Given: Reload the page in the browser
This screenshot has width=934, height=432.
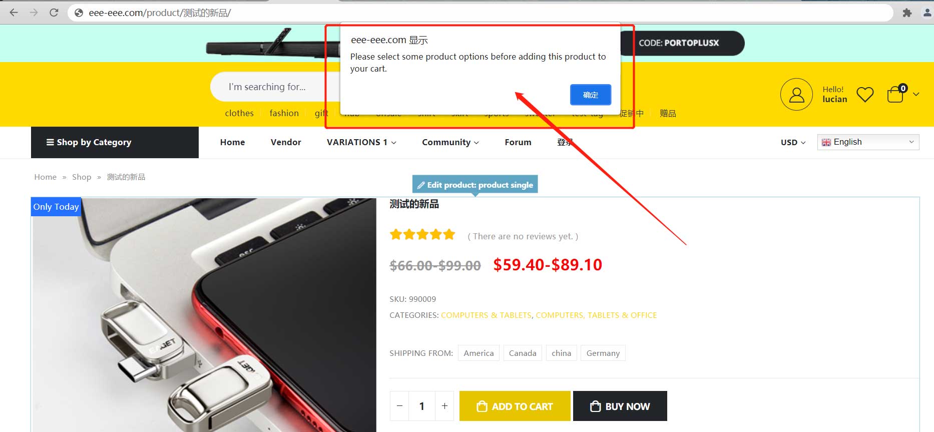Looking at the screenshot, I should (x=54, y=13).
